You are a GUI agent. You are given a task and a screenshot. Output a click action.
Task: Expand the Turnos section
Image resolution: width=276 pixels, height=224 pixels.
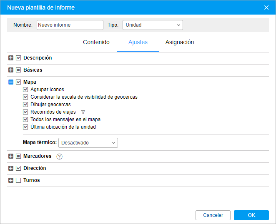click(11, 180)
